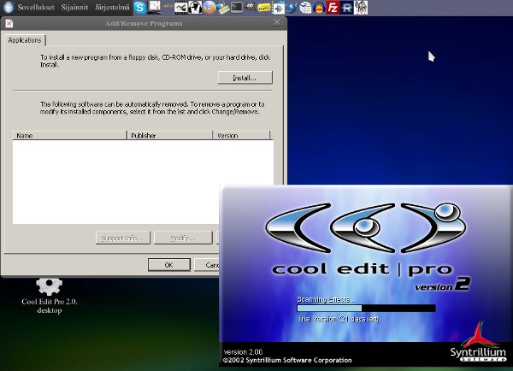The height and width of the screenshot is (371, 513).
Task: Close the Add/Remove Programs dialog
Action: click(277, 22)
